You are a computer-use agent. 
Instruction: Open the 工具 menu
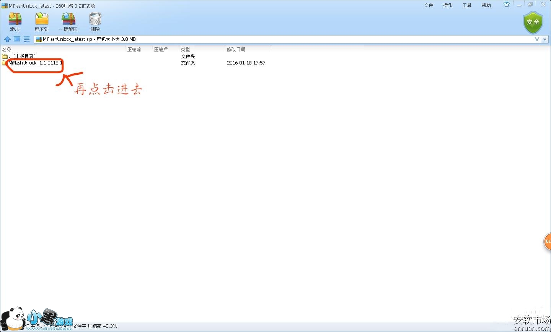[467, 5]
